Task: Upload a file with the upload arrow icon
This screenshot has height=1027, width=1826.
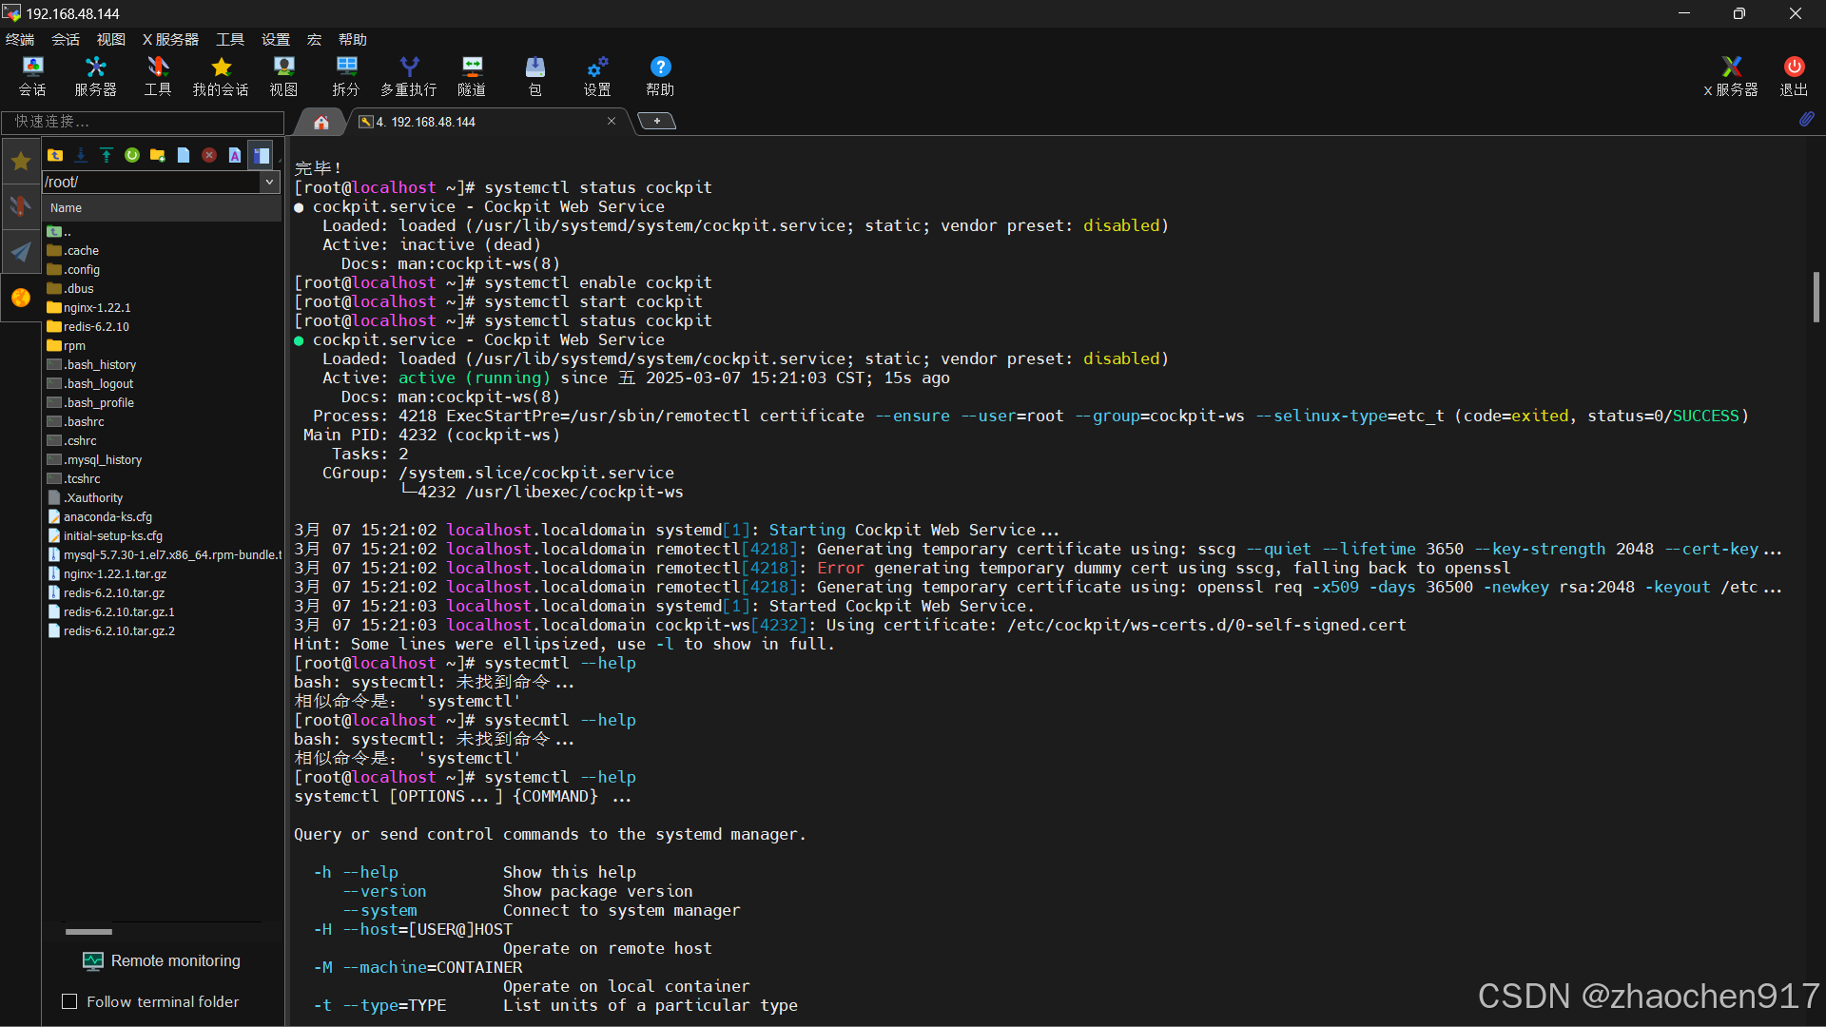Action: tap(106, 155)
